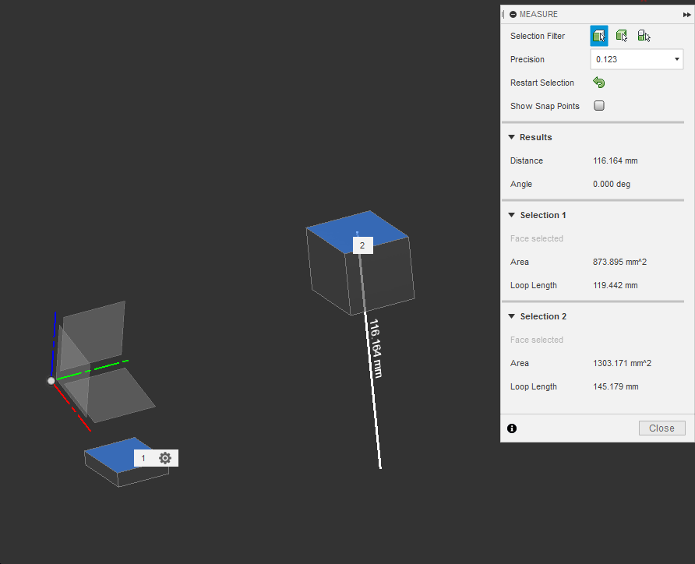Collapse the Results section
This screenshot has height=564, width=695.
coord(512,136)
